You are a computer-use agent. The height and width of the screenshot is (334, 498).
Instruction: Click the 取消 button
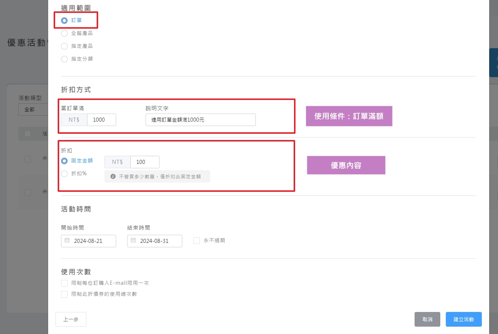click(x=427, y=319)
